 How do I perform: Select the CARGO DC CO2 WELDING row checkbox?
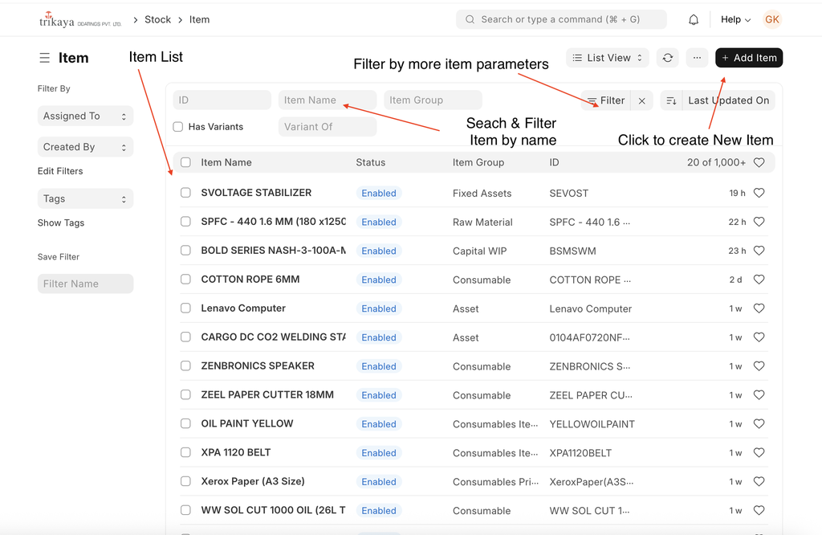185,337
